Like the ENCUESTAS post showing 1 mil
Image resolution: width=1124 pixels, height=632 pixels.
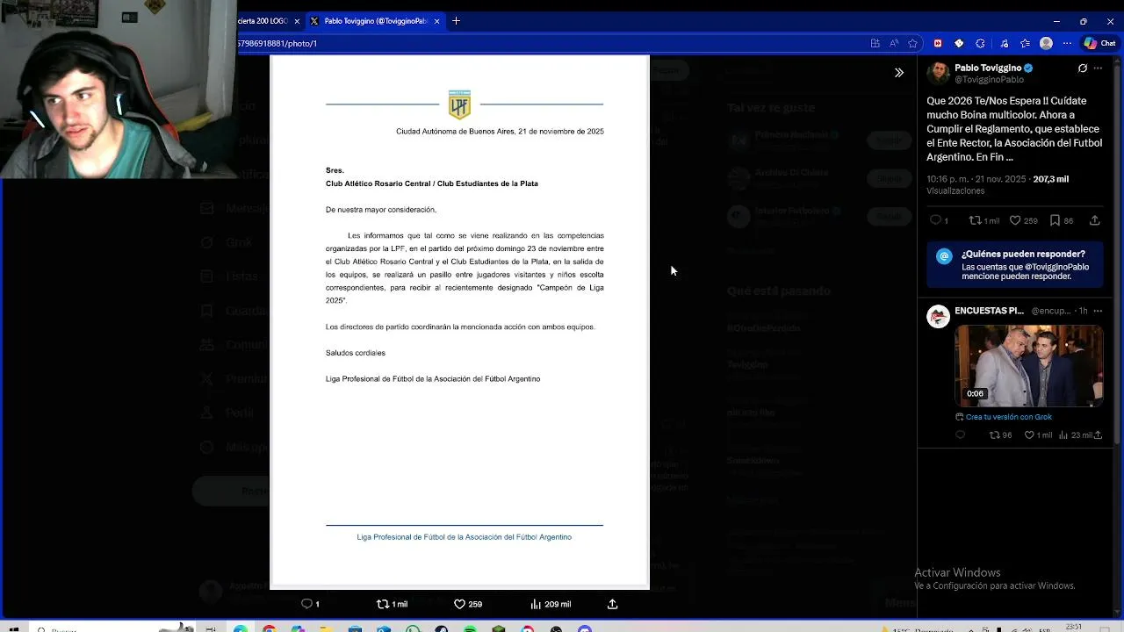point(1038,434)
